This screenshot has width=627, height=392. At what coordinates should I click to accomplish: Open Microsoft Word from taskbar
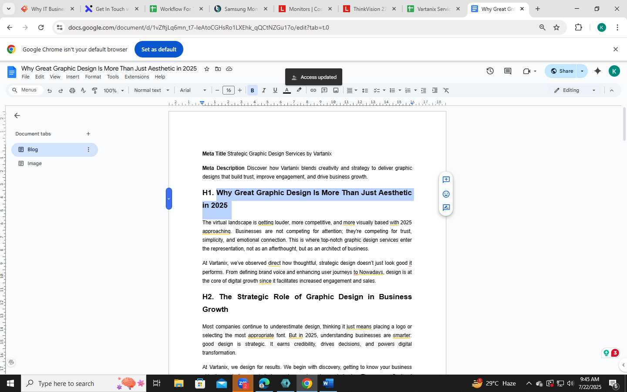[328, 383]
